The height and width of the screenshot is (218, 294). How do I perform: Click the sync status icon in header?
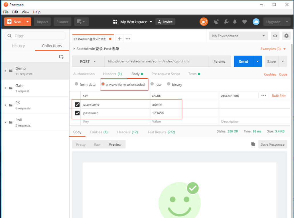pos(204,22)
